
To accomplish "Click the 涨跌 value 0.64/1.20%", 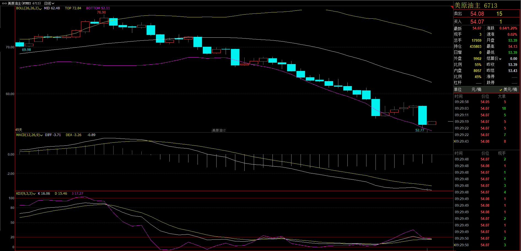I will (x=508, y=28).
